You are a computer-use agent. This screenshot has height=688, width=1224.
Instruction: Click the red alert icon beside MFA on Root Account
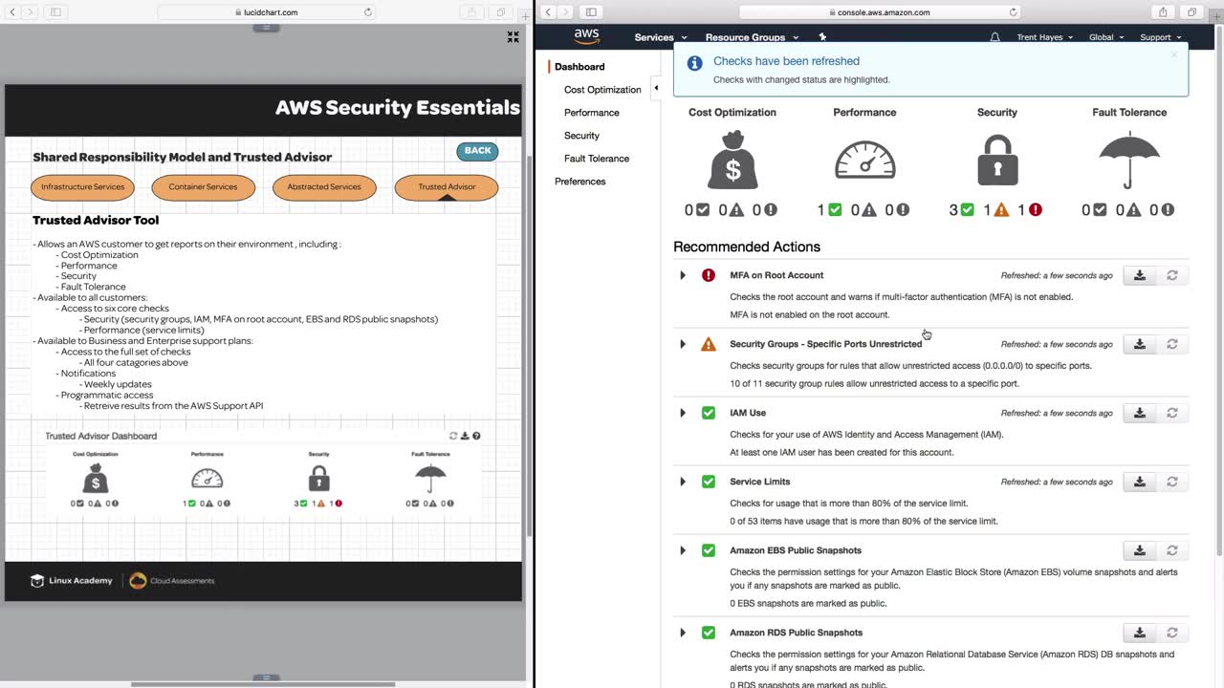coord(709,275)
